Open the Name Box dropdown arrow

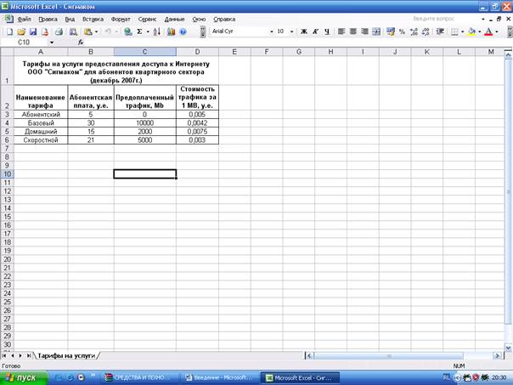[52, 42]
